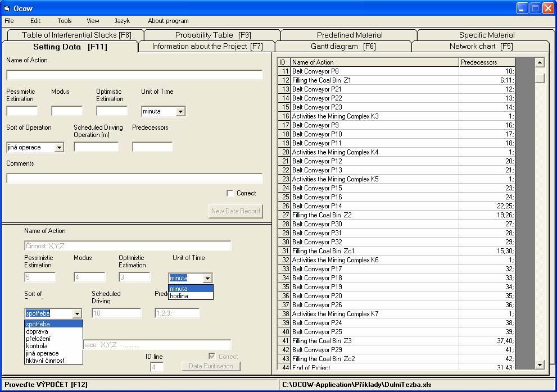This screenshot has height=392, width=557.
Task: Select row Belt Conveyor P14
Action: tap(396, 206)
